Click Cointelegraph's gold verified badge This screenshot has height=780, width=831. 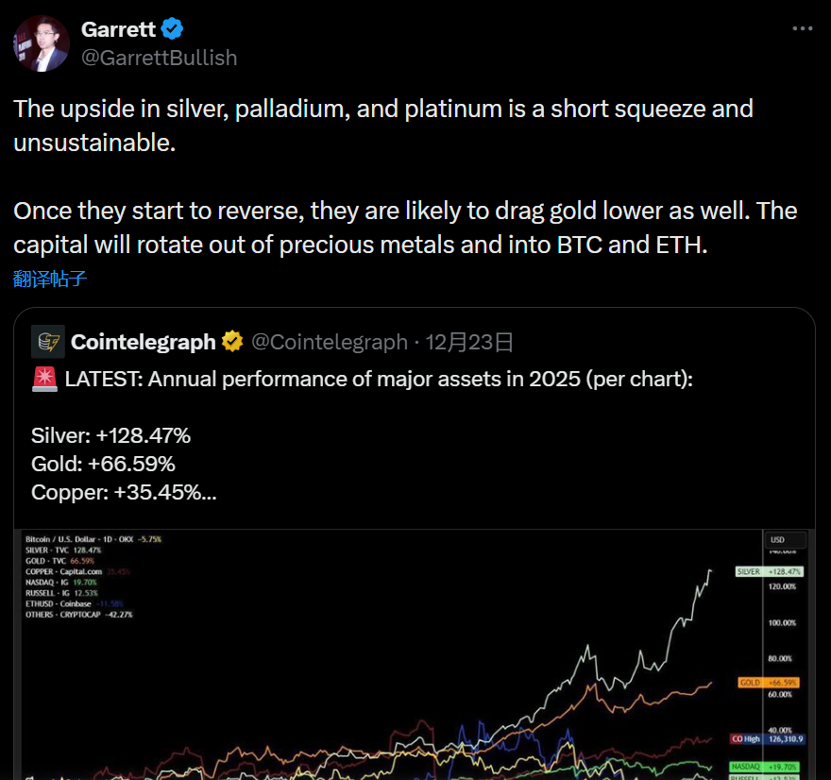pyautogui.click(x=232, y=341)
